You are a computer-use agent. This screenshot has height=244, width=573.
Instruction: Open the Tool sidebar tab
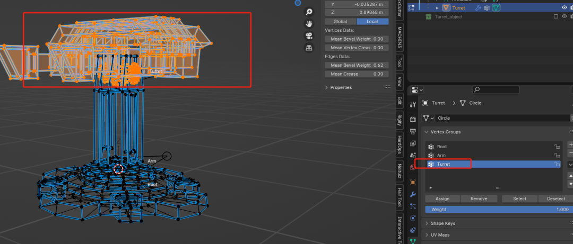click(400, 62)
